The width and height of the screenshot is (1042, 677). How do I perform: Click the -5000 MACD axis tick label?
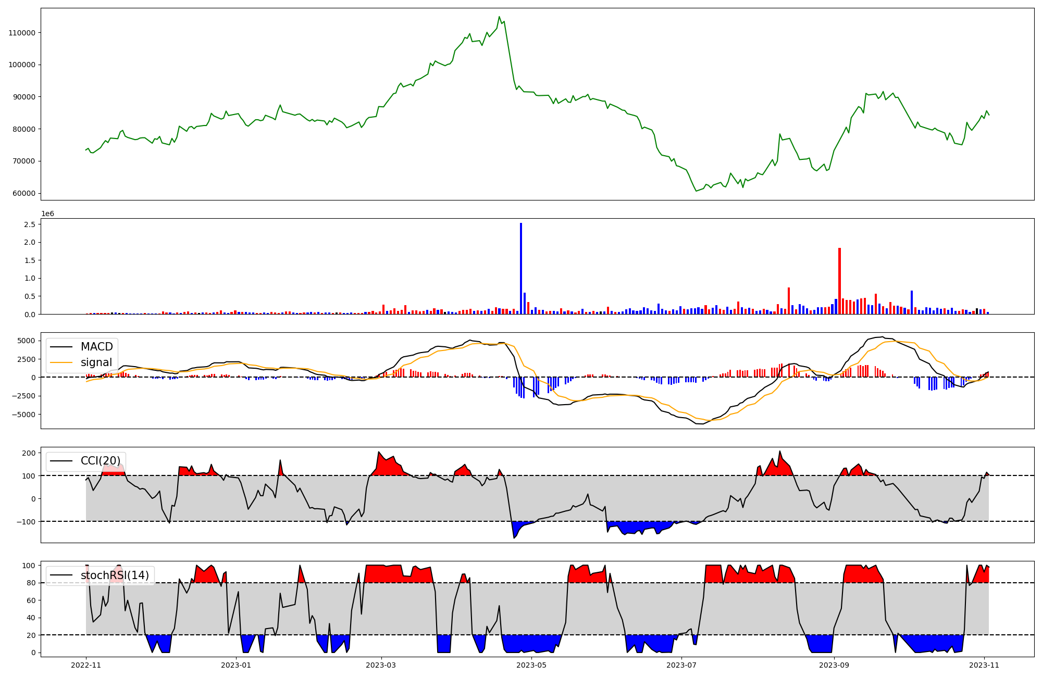(22, 415)
